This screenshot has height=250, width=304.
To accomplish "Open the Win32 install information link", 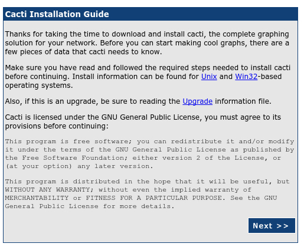I will click(x=246, y=77).
